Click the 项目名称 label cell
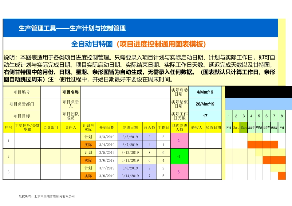Viewport: 292px width, 206px height. (71, 92)
